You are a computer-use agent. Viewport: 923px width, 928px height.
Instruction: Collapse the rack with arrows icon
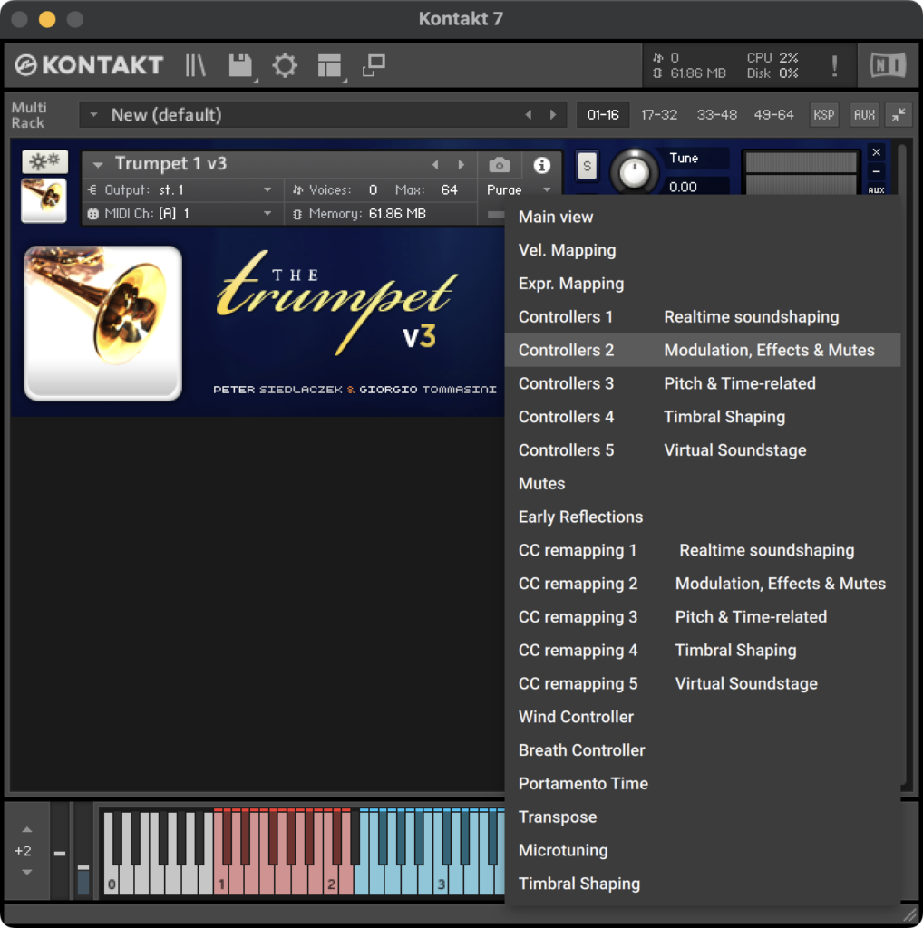[x=899, y=115]
